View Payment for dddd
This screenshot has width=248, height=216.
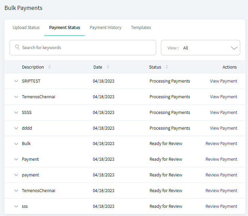coord(223,128)
